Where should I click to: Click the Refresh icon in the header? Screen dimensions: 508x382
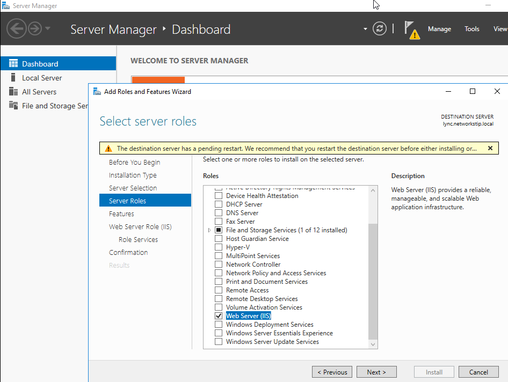[x=379, y=28]
